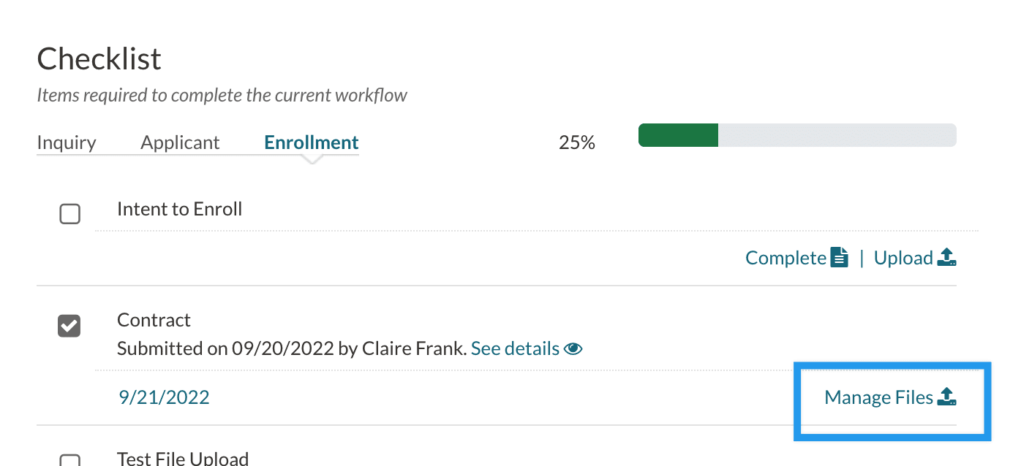Click the green filled part of progress bar
This screenshot has height=466, width=1021.
click(678, 135)
